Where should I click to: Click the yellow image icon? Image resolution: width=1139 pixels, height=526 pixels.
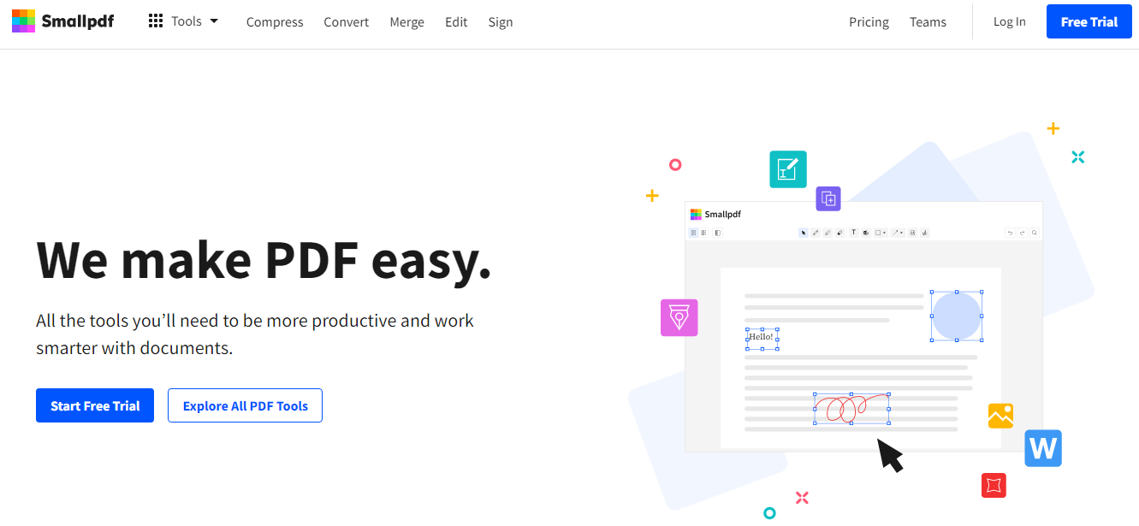[1000, 416]
